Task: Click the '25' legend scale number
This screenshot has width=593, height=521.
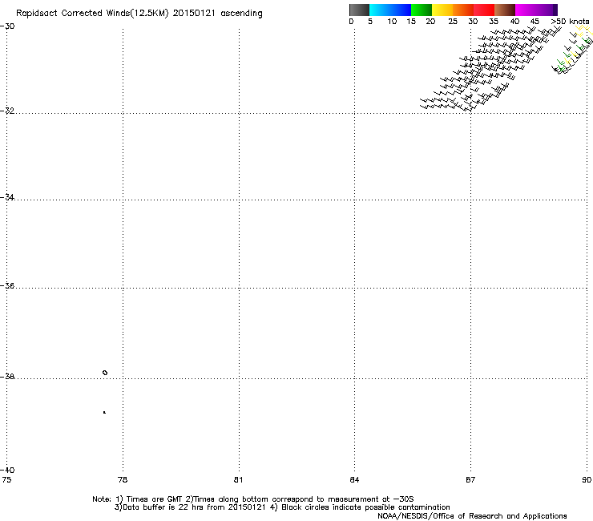Action: pyautogui.click(x=453, y=22)
